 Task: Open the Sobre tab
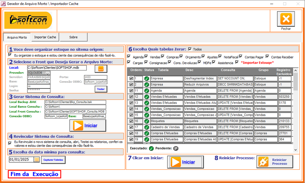73,37
